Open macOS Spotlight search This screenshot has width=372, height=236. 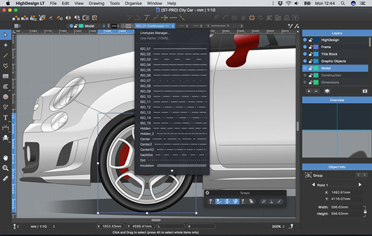pos(343,3)
